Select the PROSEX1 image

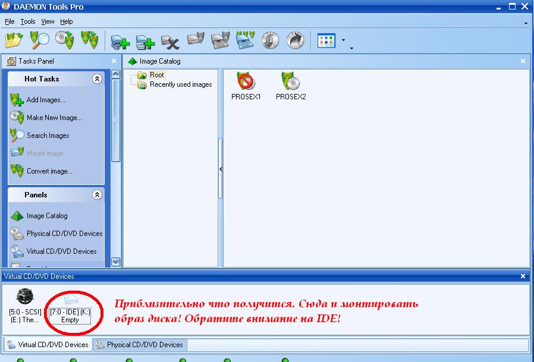pyautogui.click(x=246, y=86)
